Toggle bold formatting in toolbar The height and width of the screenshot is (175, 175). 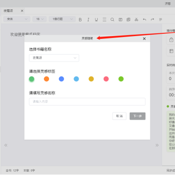(80, 19)
